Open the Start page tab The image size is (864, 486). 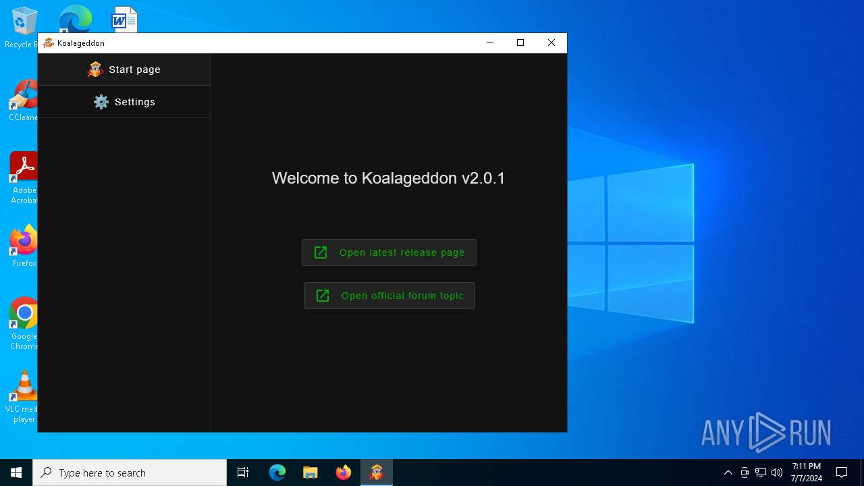pyautogui.click(x=124, y=70)
